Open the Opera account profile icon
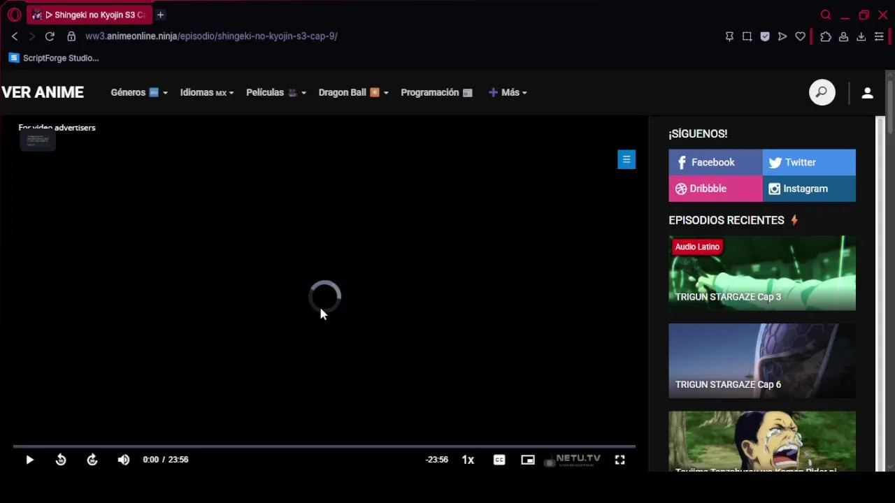 [844, 36]
